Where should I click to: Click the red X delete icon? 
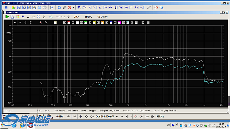[x=70, y=7]
